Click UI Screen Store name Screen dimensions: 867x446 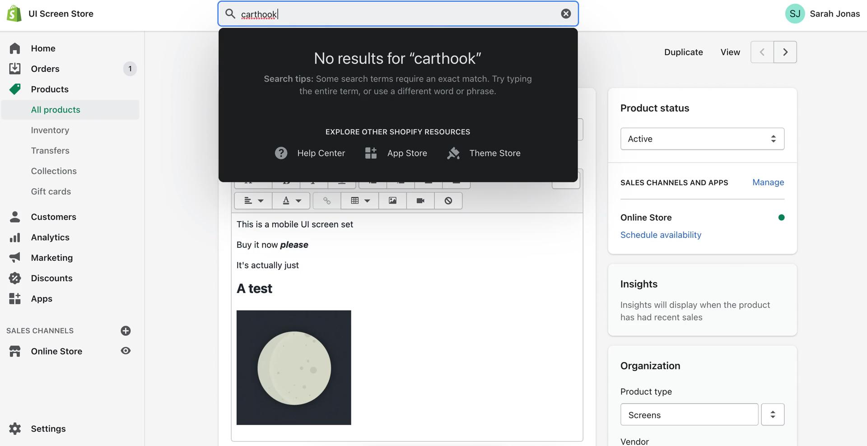pos(61,14)
